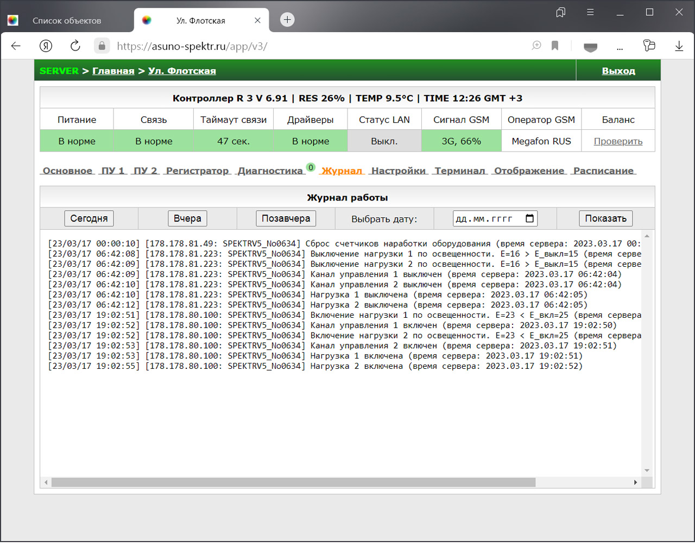
Task: Reload the page with the refresh icon
Action: [75, 46]
